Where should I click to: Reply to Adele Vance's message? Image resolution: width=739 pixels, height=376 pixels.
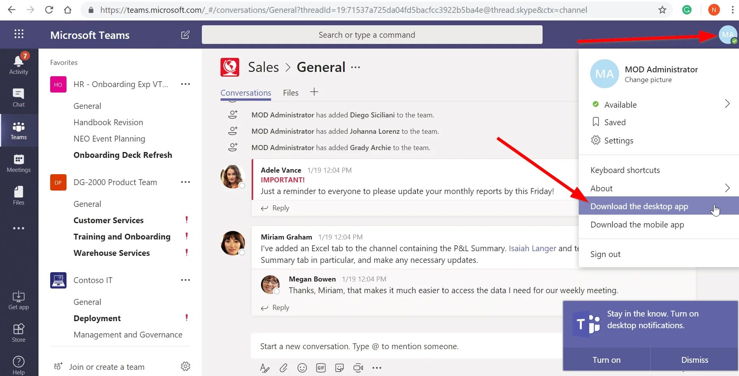click(275, 208)
